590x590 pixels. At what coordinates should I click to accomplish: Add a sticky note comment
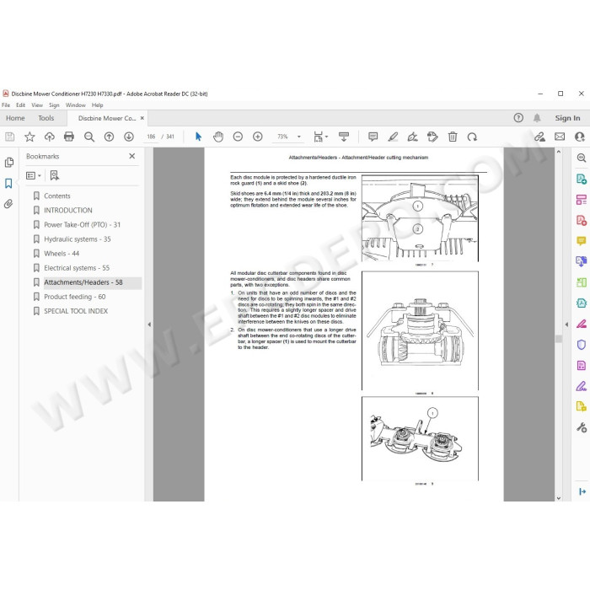373,137
